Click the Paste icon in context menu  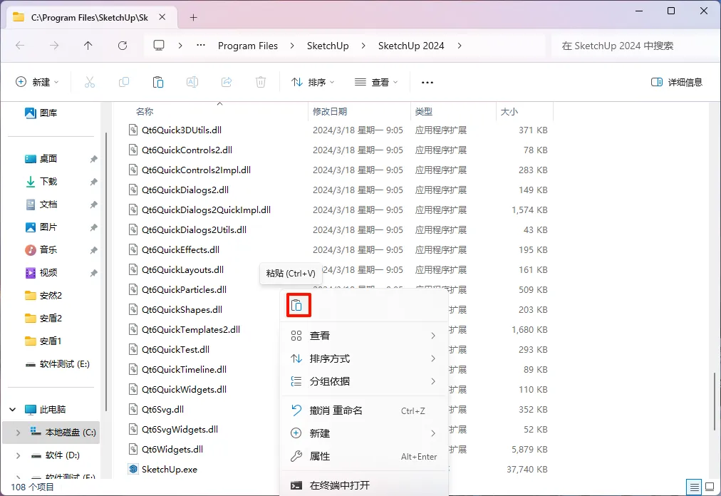pos(296,305)
